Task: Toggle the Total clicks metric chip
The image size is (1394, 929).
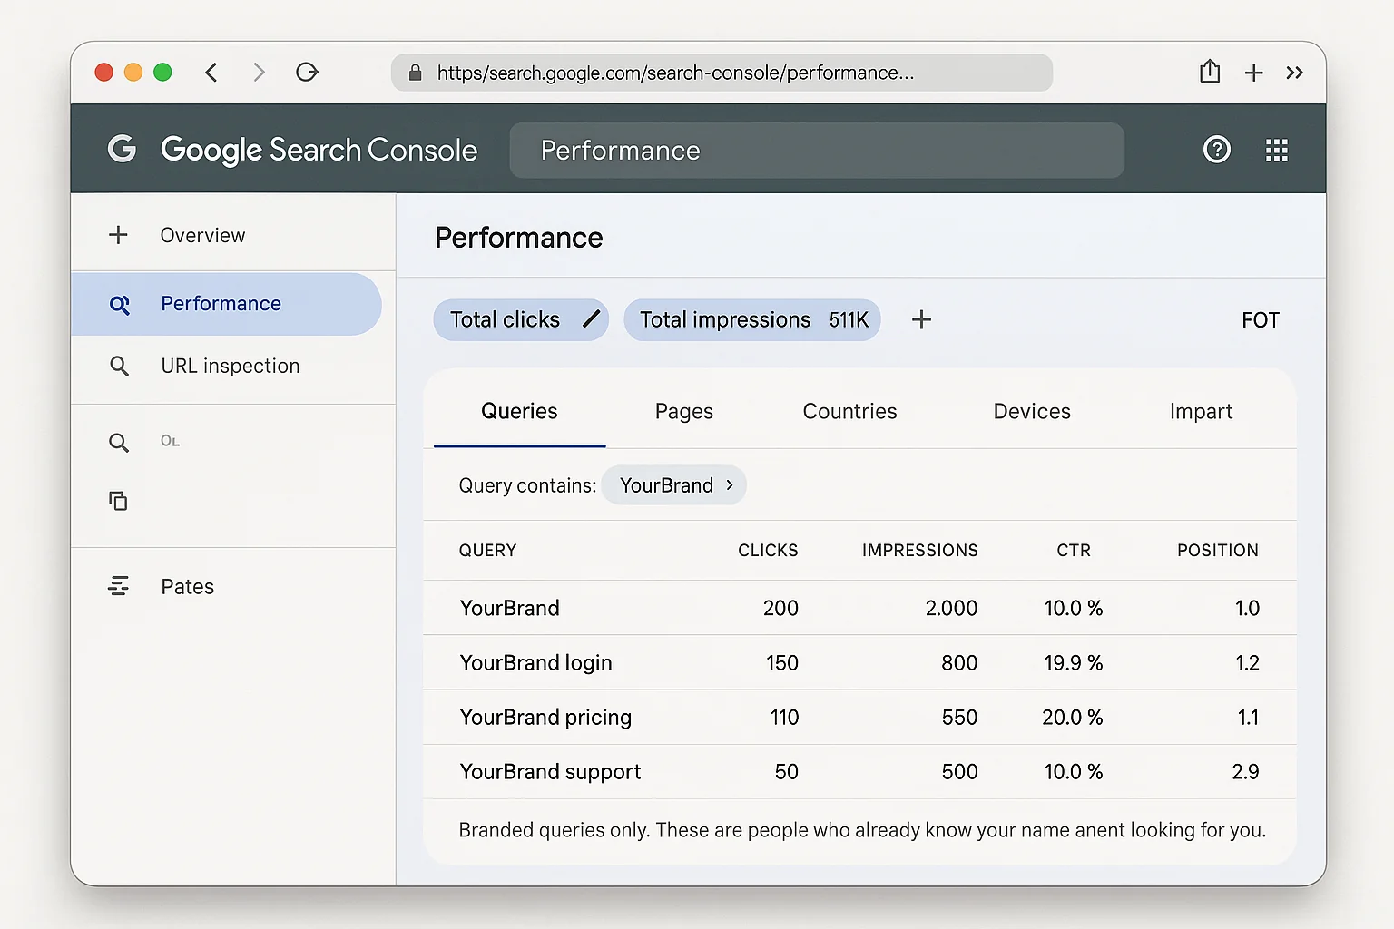Action: [506, 319]
